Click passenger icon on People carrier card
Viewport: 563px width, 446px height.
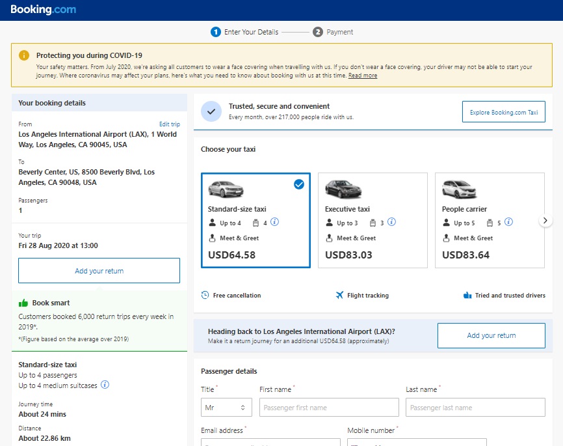447,223
